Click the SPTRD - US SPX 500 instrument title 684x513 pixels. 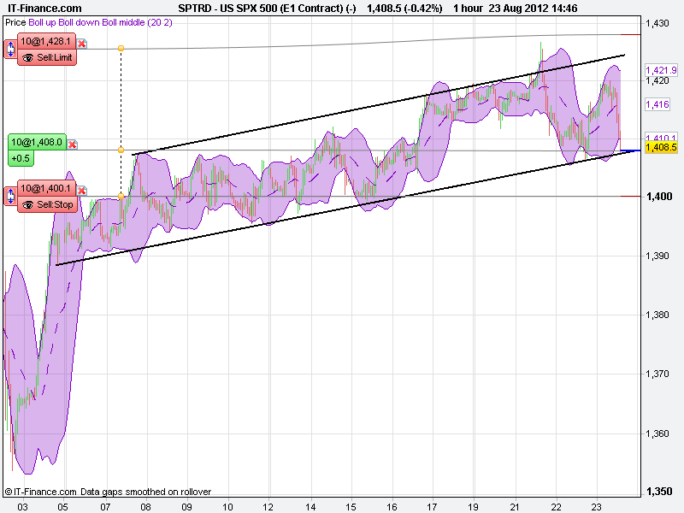pyautogui.click(x=267, y=9)
